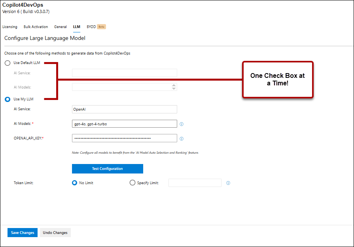
Task: Click down arrow in default AI Models list
Action: [x=174, y=89]
